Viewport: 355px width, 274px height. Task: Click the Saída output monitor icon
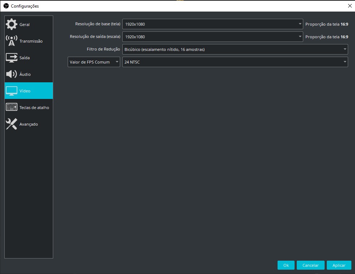(12, 58)
